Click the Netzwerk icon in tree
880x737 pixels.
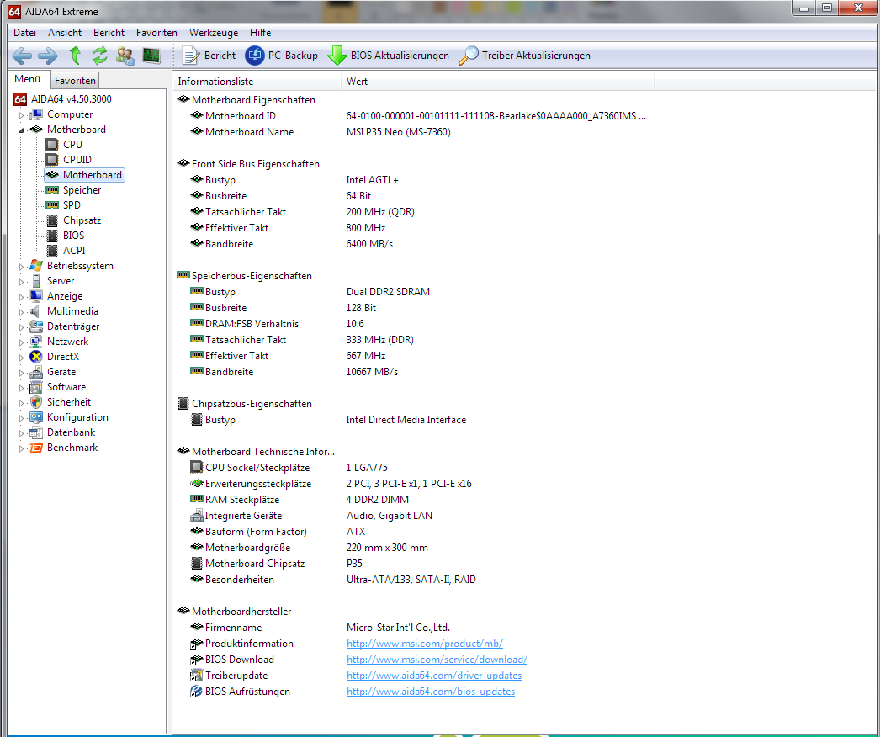pos(36,342)
